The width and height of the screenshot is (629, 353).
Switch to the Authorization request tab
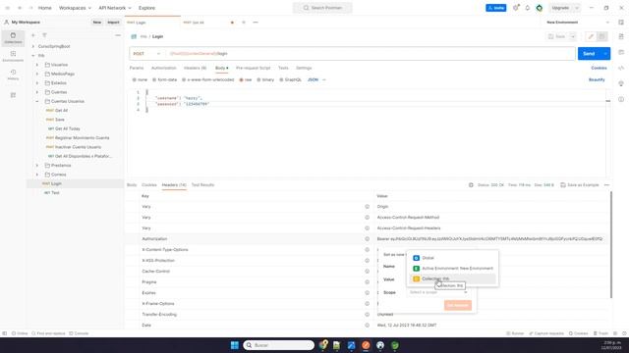tap(164, 68)
